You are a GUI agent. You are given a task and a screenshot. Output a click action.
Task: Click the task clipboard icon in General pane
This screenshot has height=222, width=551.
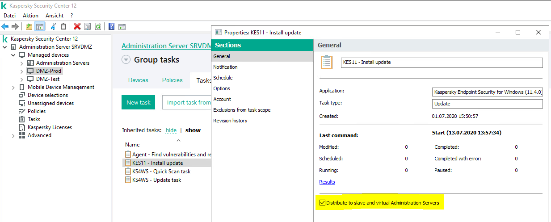tap(327, 62)
